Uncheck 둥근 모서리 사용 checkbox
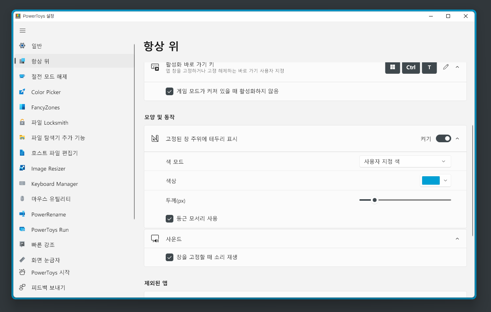 pos(170,219)
